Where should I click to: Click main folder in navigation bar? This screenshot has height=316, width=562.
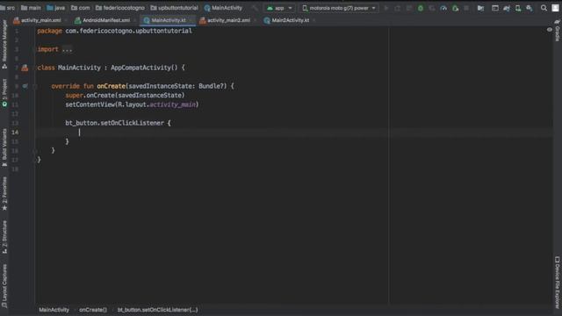pyautogui.click(x=32, y=8)
